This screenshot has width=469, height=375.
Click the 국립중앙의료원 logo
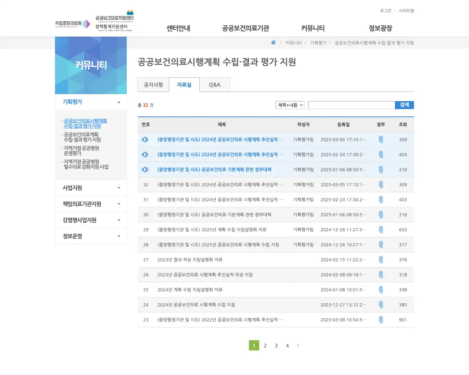click(x=69, y=23)
